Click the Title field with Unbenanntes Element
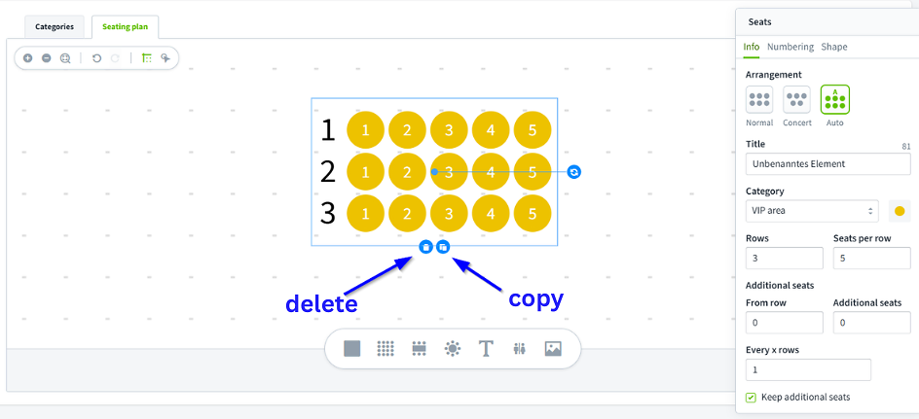This screenshot has height=419, width=919. point(827,164)
